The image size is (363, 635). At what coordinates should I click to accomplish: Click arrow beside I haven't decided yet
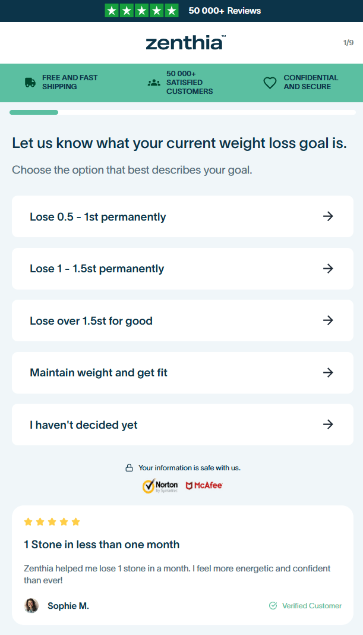coord(328,425)
